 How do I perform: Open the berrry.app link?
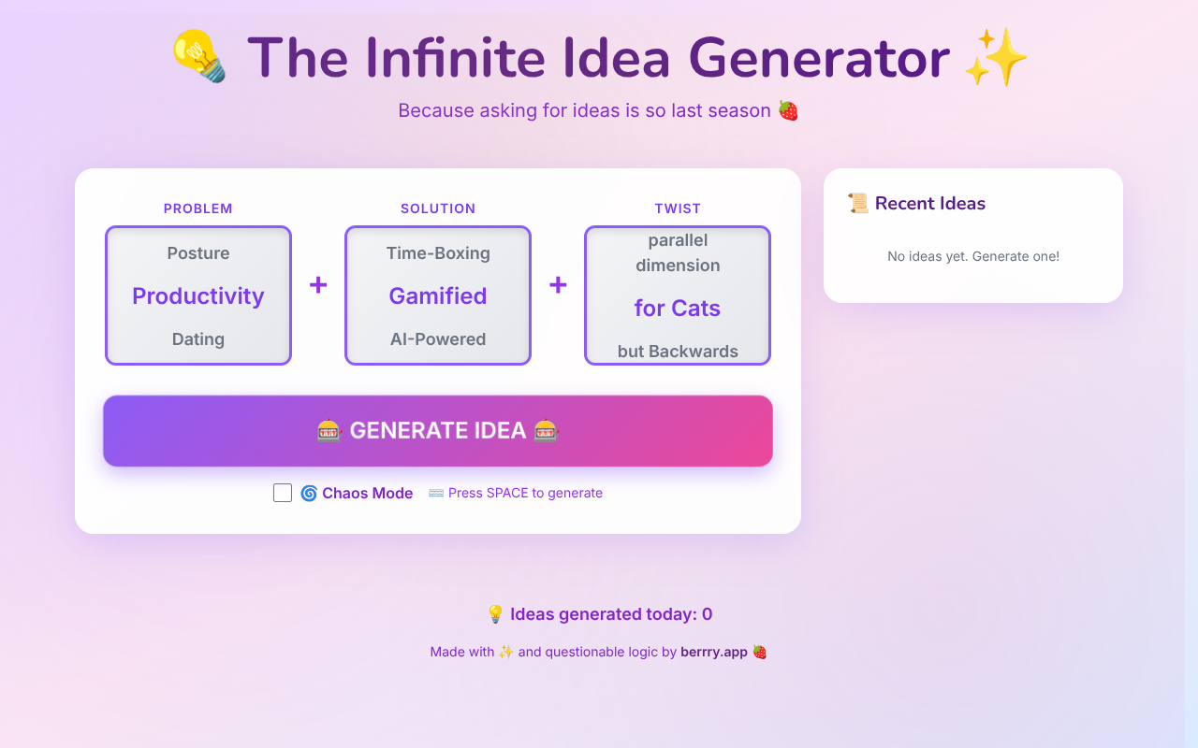pyautogui.click(x=714, y=652)
